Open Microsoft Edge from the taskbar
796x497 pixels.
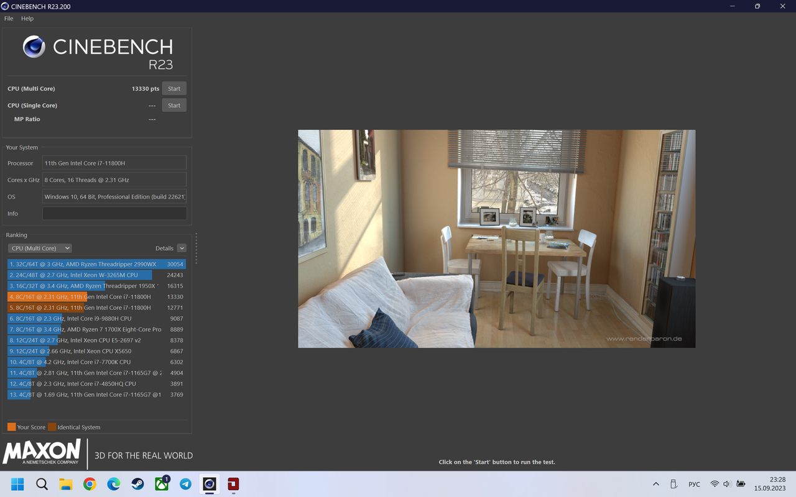click(x=114, y=484)
